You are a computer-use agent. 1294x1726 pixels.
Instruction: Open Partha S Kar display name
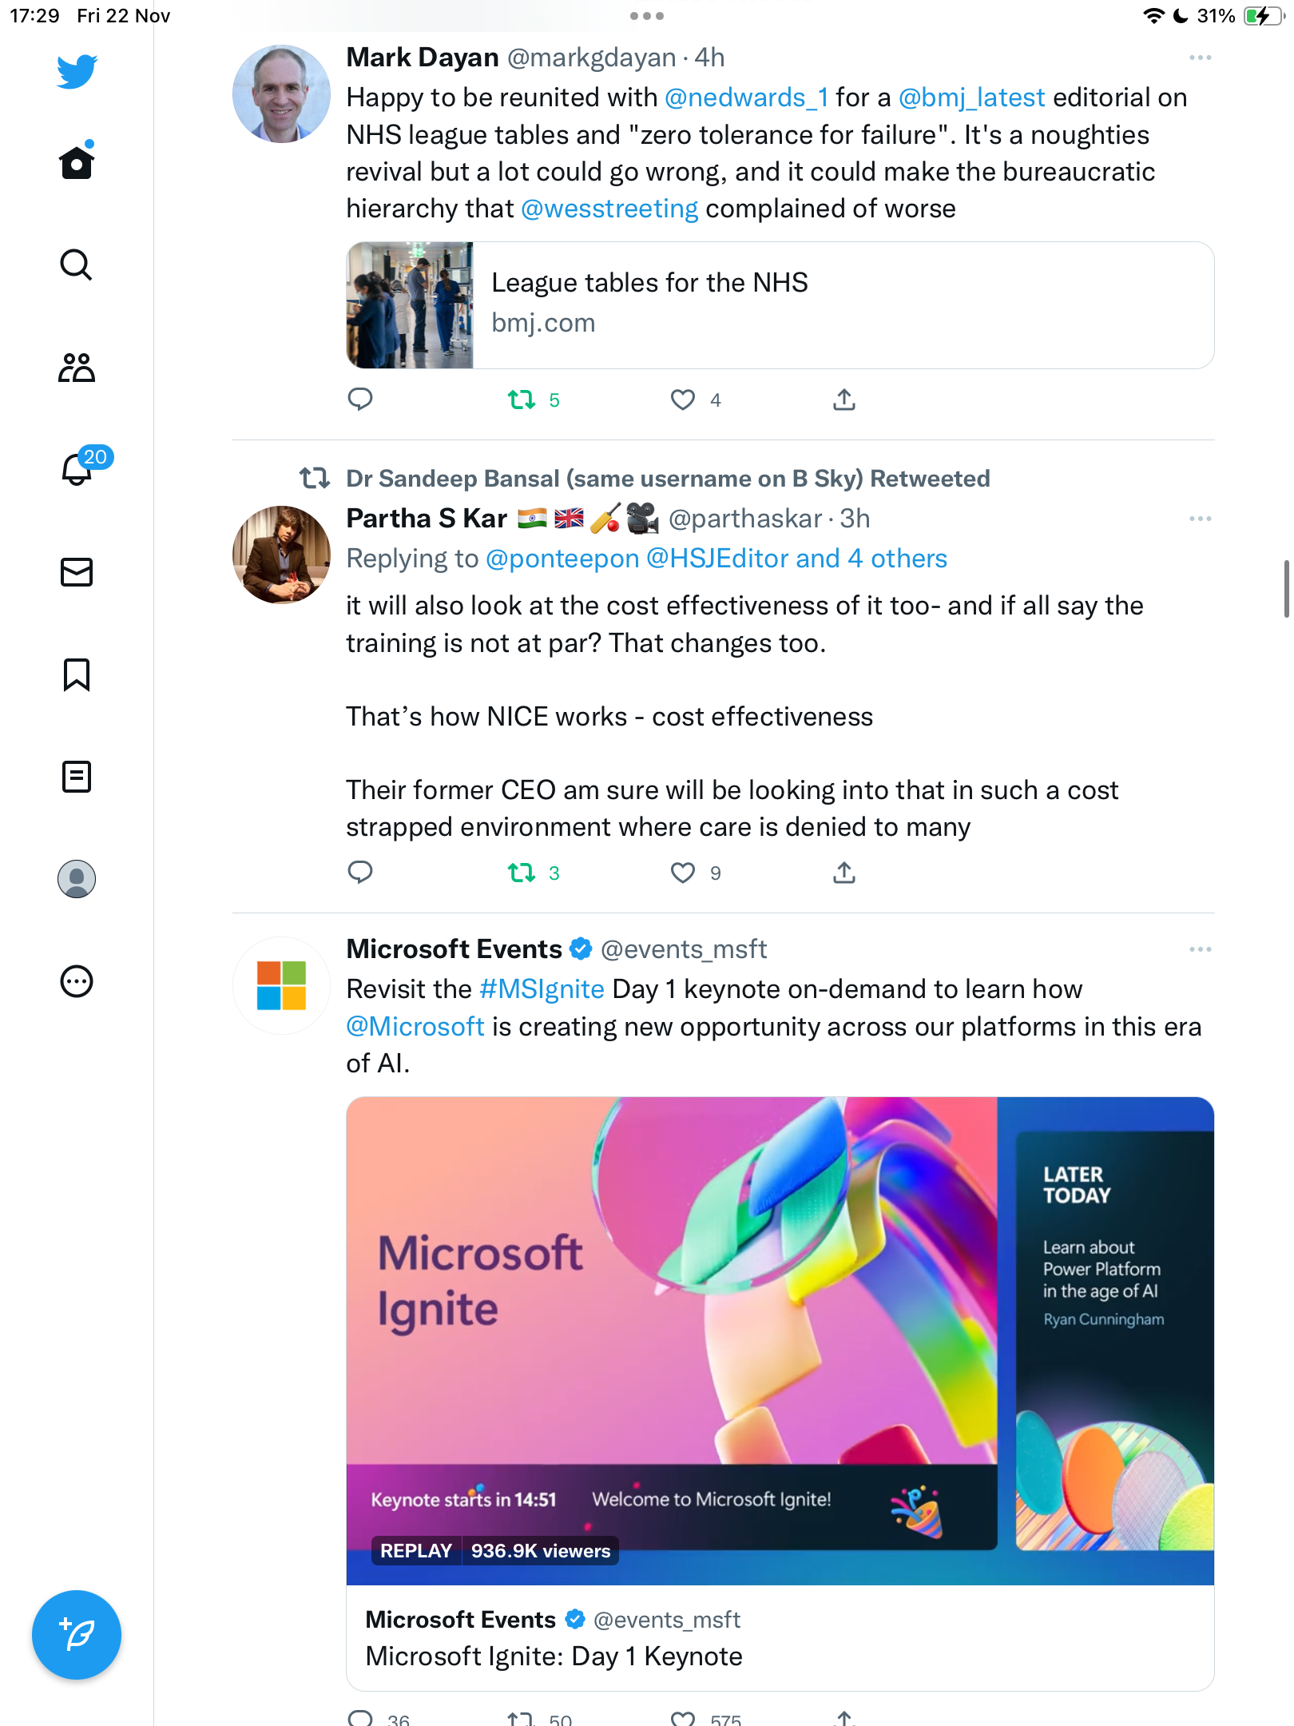[427, 519]
